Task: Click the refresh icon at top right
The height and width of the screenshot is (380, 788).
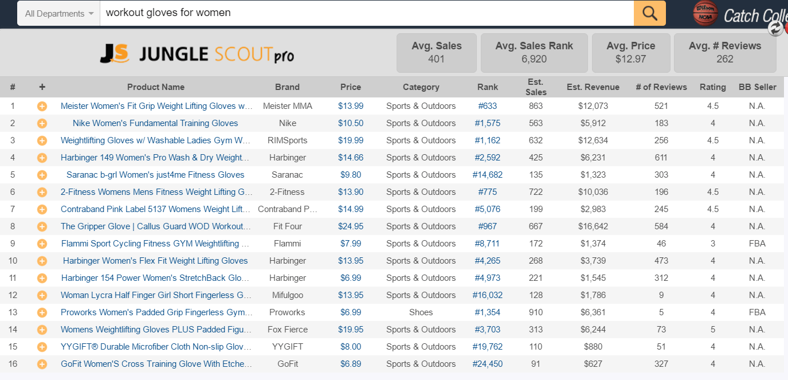Action: (775, 29)
